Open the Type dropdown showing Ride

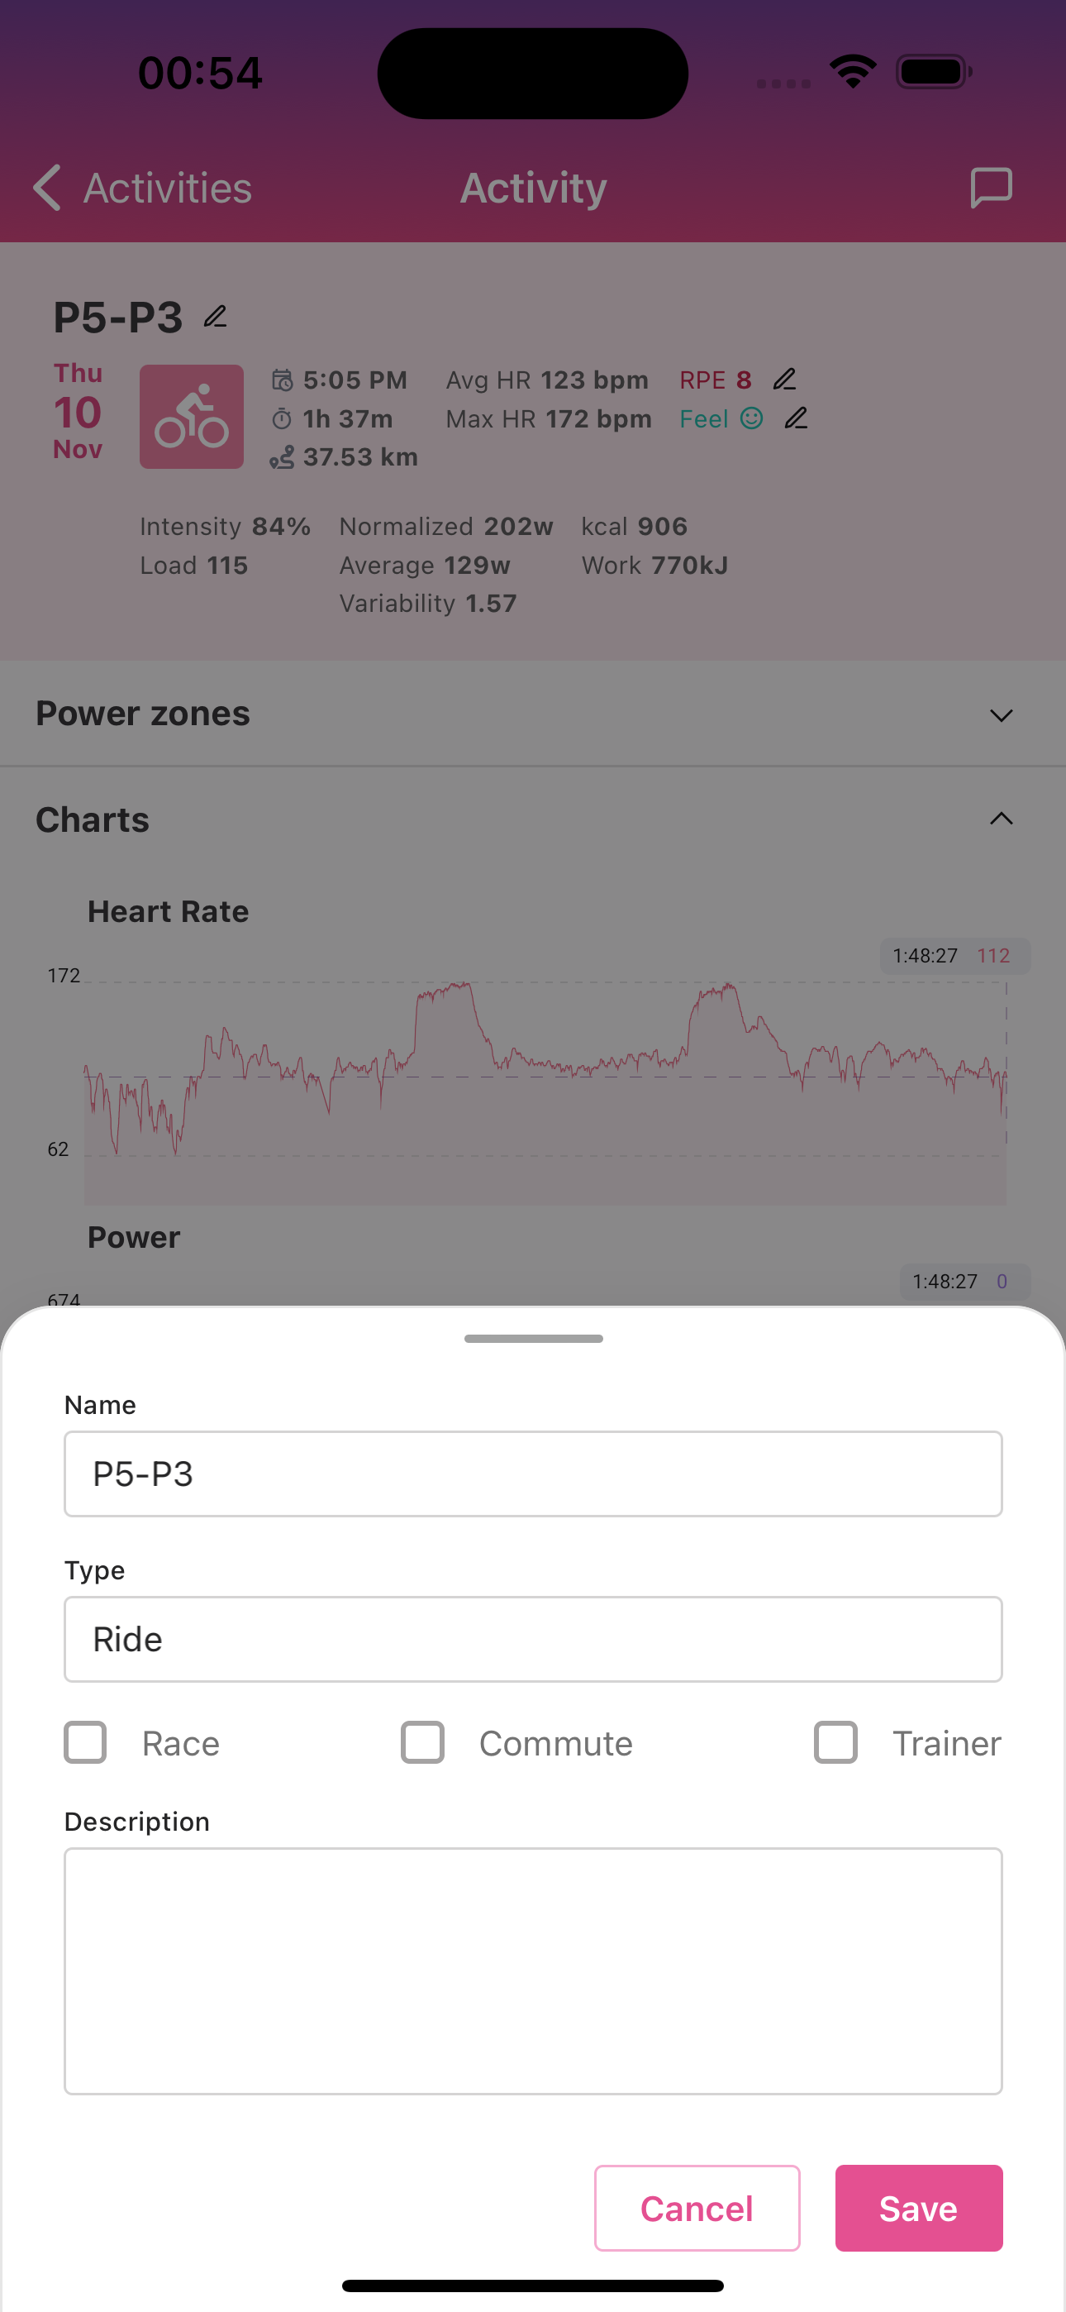pos(533,1638)
